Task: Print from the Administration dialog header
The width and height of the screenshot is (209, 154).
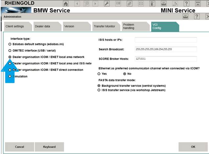Action: 185,17
